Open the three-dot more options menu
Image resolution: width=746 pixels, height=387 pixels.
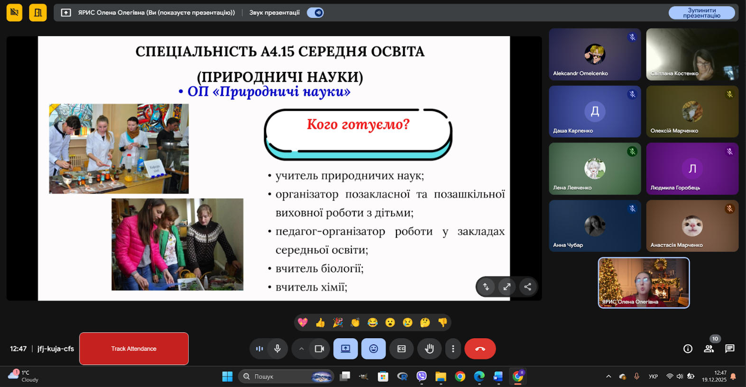[x=453, y=349]
